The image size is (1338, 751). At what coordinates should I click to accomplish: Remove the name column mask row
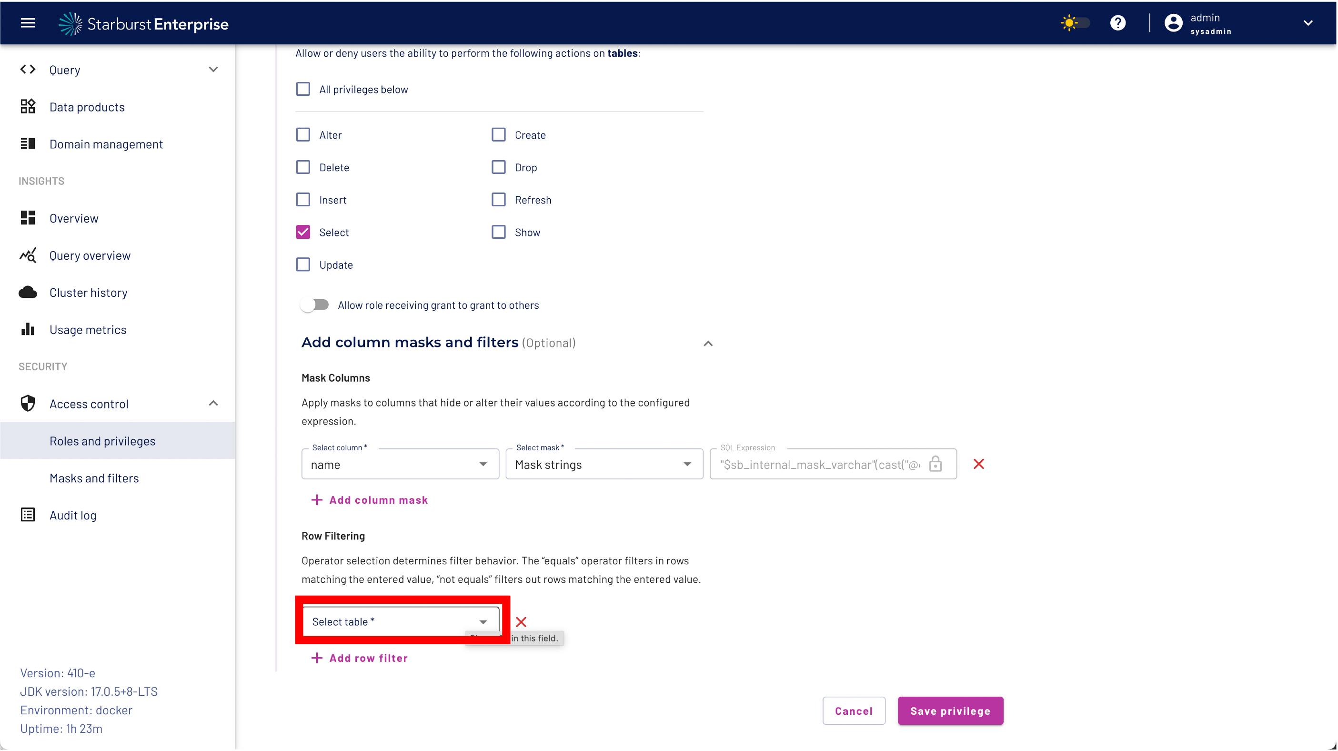tap(978, 464)
